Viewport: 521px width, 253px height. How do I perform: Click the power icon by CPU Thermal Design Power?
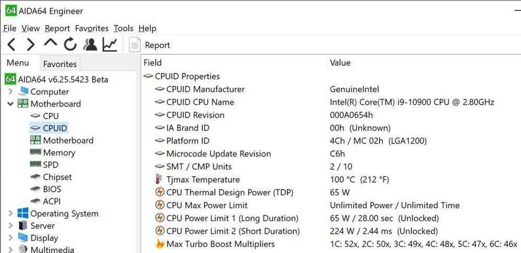pyautogui.click(x=160, y=192)
